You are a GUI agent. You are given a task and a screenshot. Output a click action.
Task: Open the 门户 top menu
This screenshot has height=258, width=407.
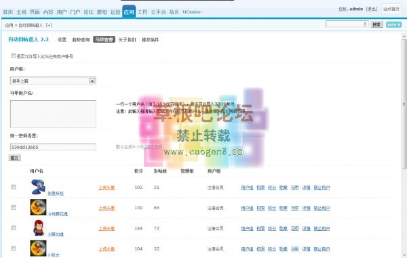tap(75, 12)
